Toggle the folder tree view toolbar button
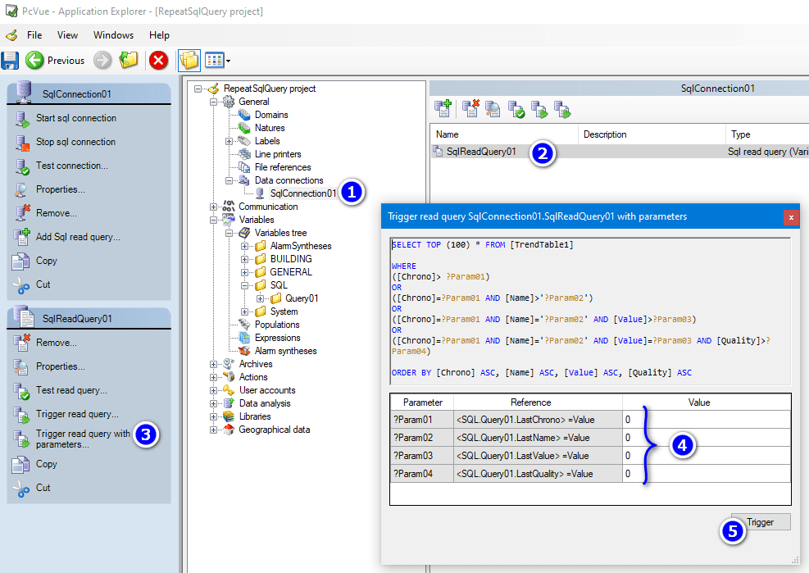809x573 pixels. (189, 60)
